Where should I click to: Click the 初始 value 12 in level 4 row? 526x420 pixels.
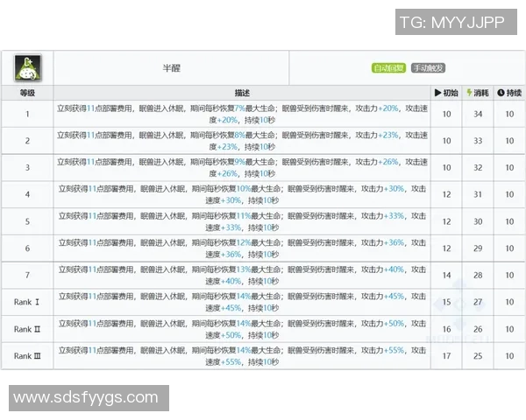(446, 194)
